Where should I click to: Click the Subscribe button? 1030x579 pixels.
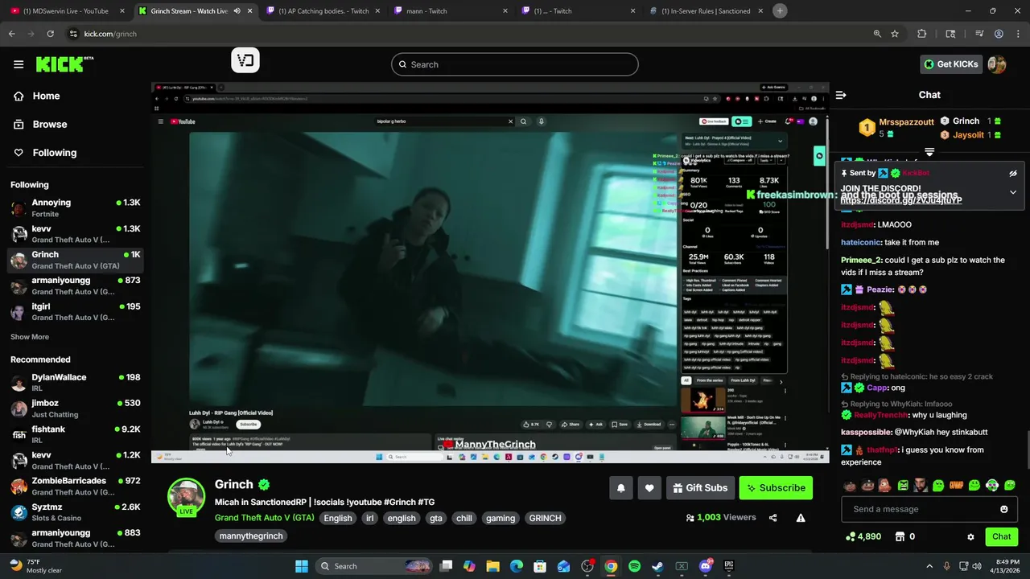pyautogui.click(x=776, y=487)
